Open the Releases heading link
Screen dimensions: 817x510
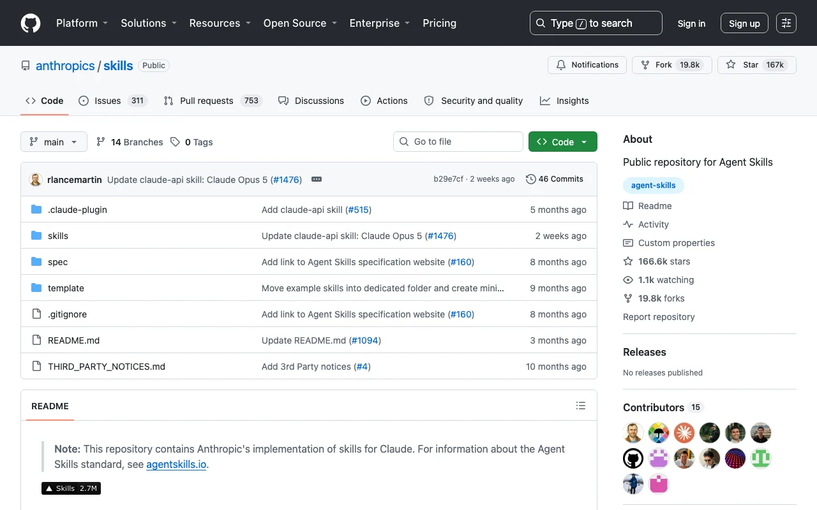(645, 352)
